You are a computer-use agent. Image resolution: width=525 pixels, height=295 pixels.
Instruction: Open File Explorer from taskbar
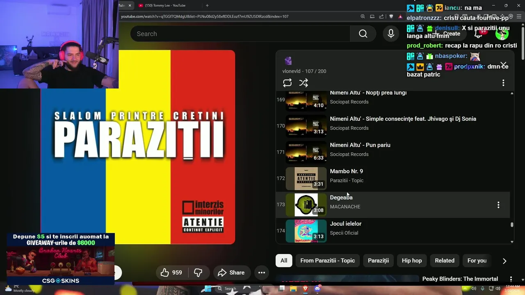(x=293, y=289)
